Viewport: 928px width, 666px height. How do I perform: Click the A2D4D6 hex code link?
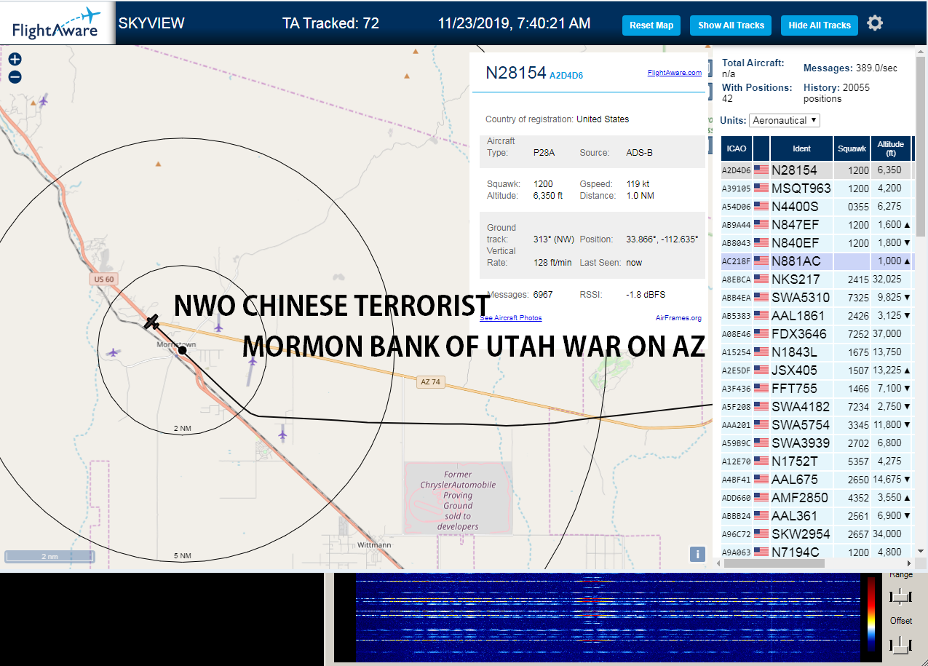click(566, 75)
